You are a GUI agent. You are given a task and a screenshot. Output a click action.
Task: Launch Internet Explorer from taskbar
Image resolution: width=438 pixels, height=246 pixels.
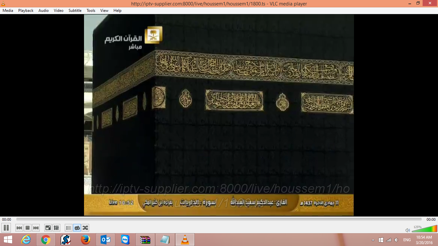26,240
